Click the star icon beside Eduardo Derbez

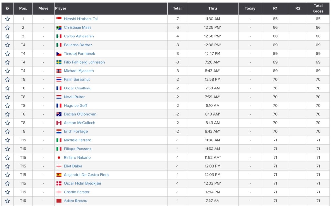7,45
